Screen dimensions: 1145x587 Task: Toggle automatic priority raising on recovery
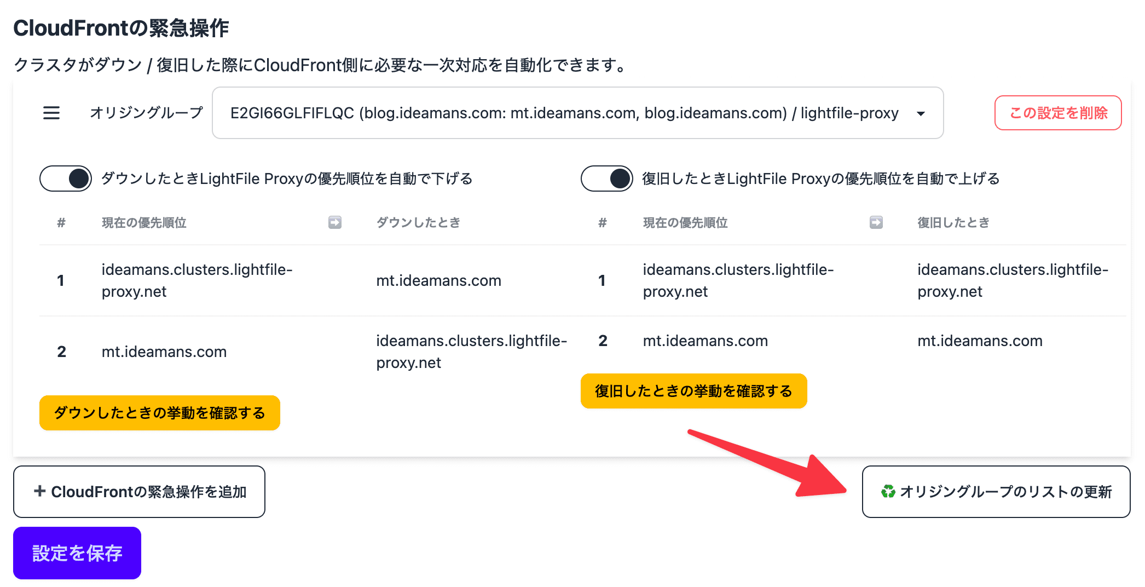tap(607, 179)
